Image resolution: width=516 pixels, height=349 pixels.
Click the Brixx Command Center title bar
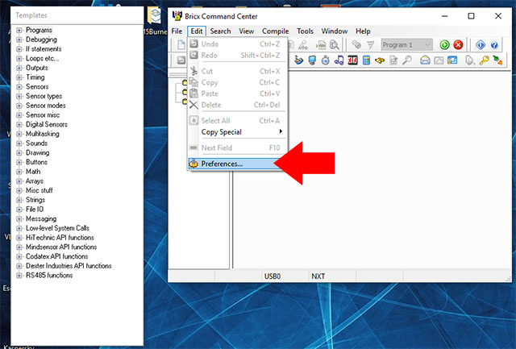click(x=322, y=15)
